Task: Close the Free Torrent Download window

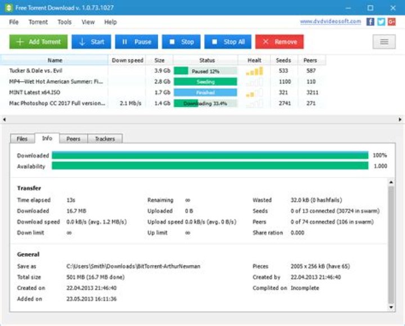Action: [x=393, y=8]
